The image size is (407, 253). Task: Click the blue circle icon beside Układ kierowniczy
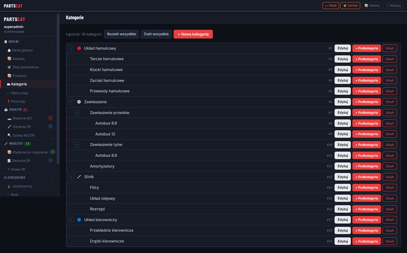(79, 220)
